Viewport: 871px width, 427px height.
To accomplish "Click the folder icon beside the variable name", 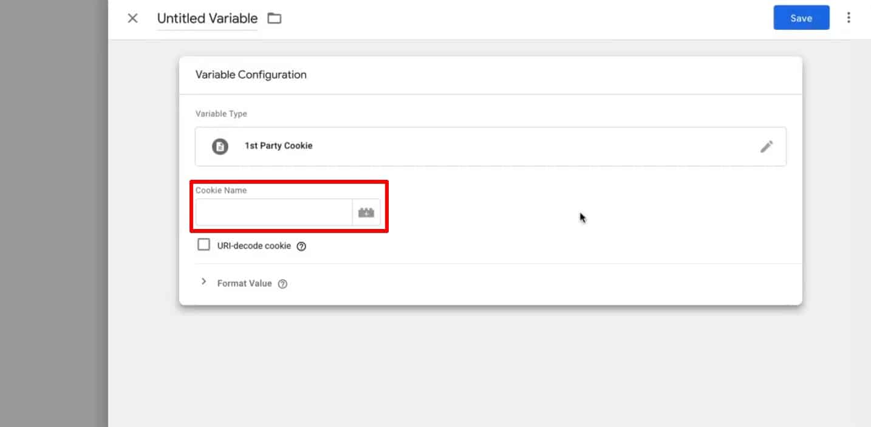I will [x=274, y=18].
